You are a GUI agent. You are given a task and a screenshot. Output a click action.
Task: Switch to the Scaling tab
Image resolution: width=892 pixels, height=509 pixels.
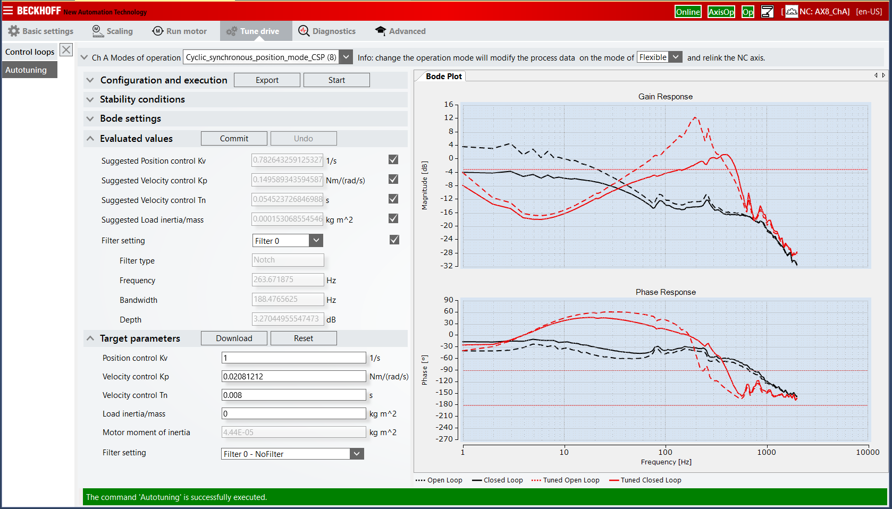113,31
